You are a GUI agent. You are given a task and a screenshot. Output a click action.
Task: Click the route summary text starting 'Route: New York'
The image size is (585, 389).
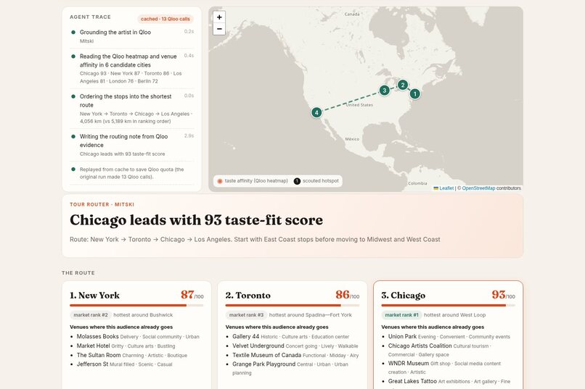click(255, 239)
